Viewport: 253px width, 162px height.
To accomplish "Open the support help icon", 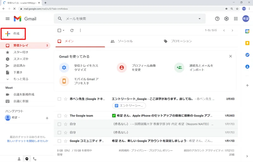I will [x=217, y=19].
